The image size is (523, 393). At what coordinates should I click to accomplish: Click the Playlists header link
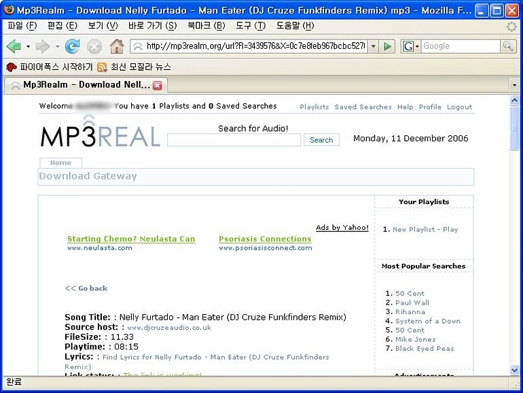point(314,107)
